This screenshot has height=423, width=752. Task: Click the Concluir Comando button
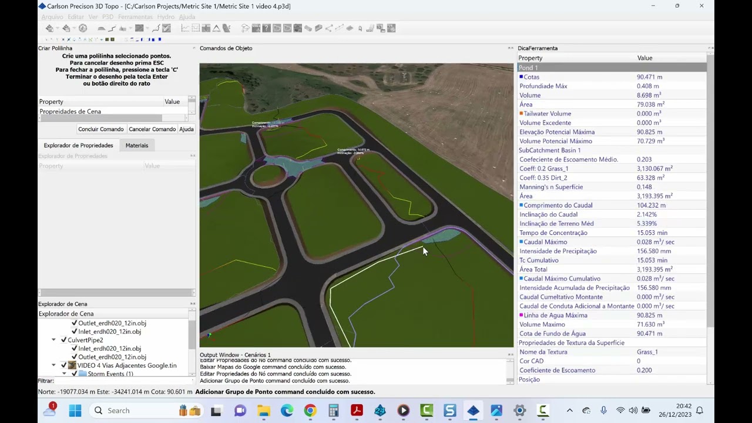point(101,129)
